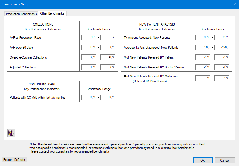Edit A/R to Production Ratio maximum field
Viewport: 239px width, 166px height.
(x=108, y=38)
